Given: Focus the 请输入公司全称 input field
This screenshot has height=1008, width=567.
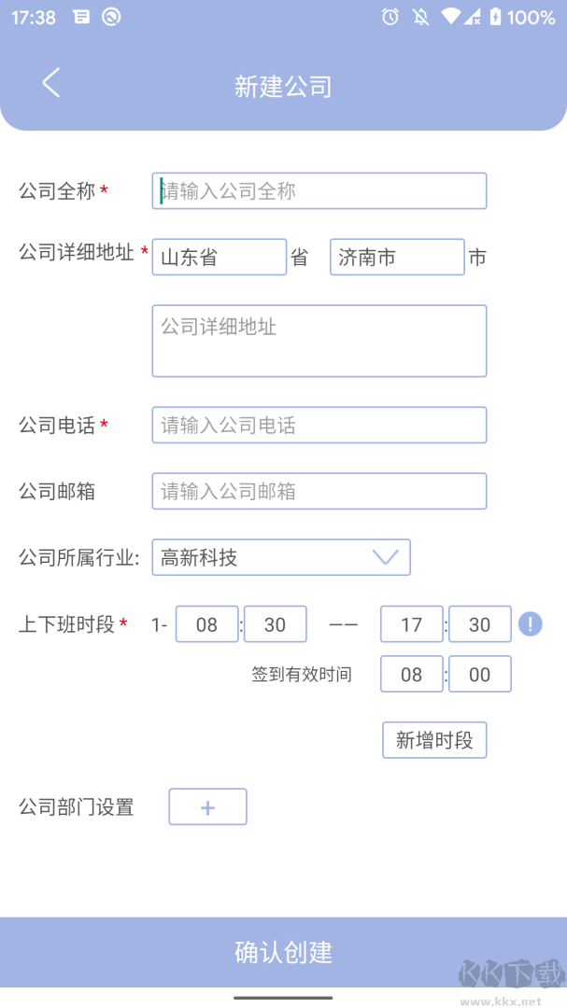Looking at the screenshot, I should click(319, 190).
